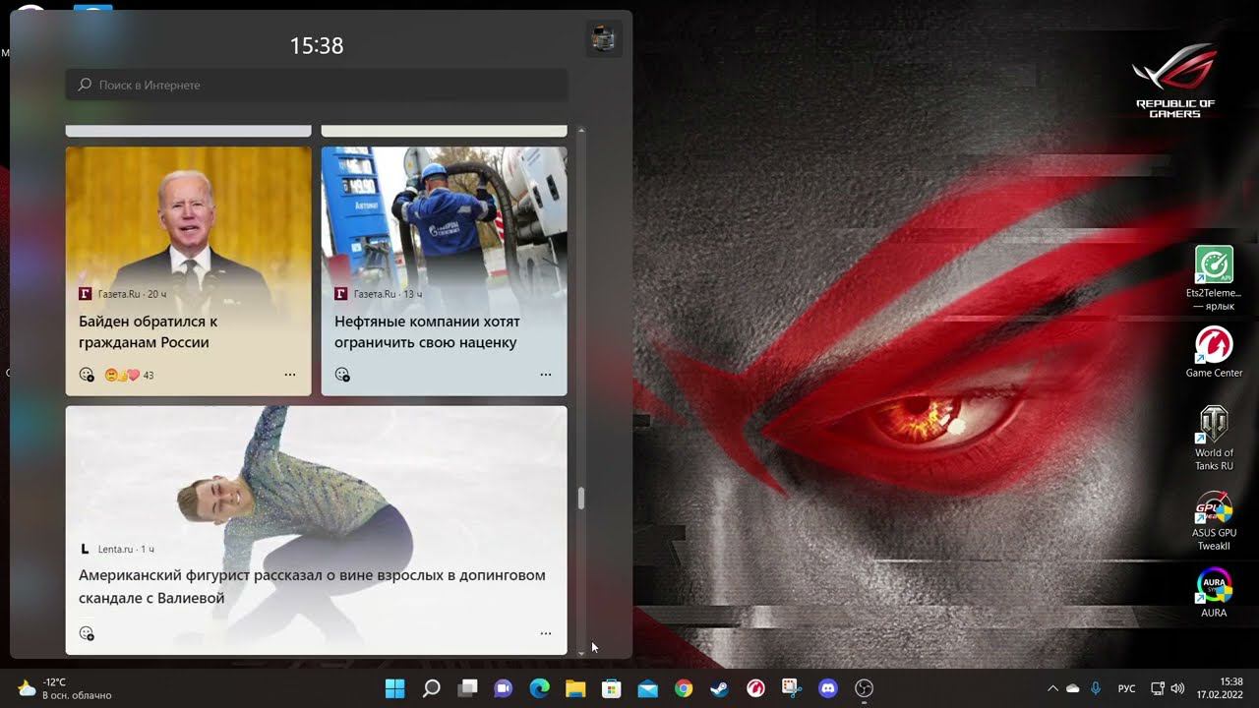Switch to OBS Studio in the taskbar
Screen dimensions: 1259x708
[864, 688]
